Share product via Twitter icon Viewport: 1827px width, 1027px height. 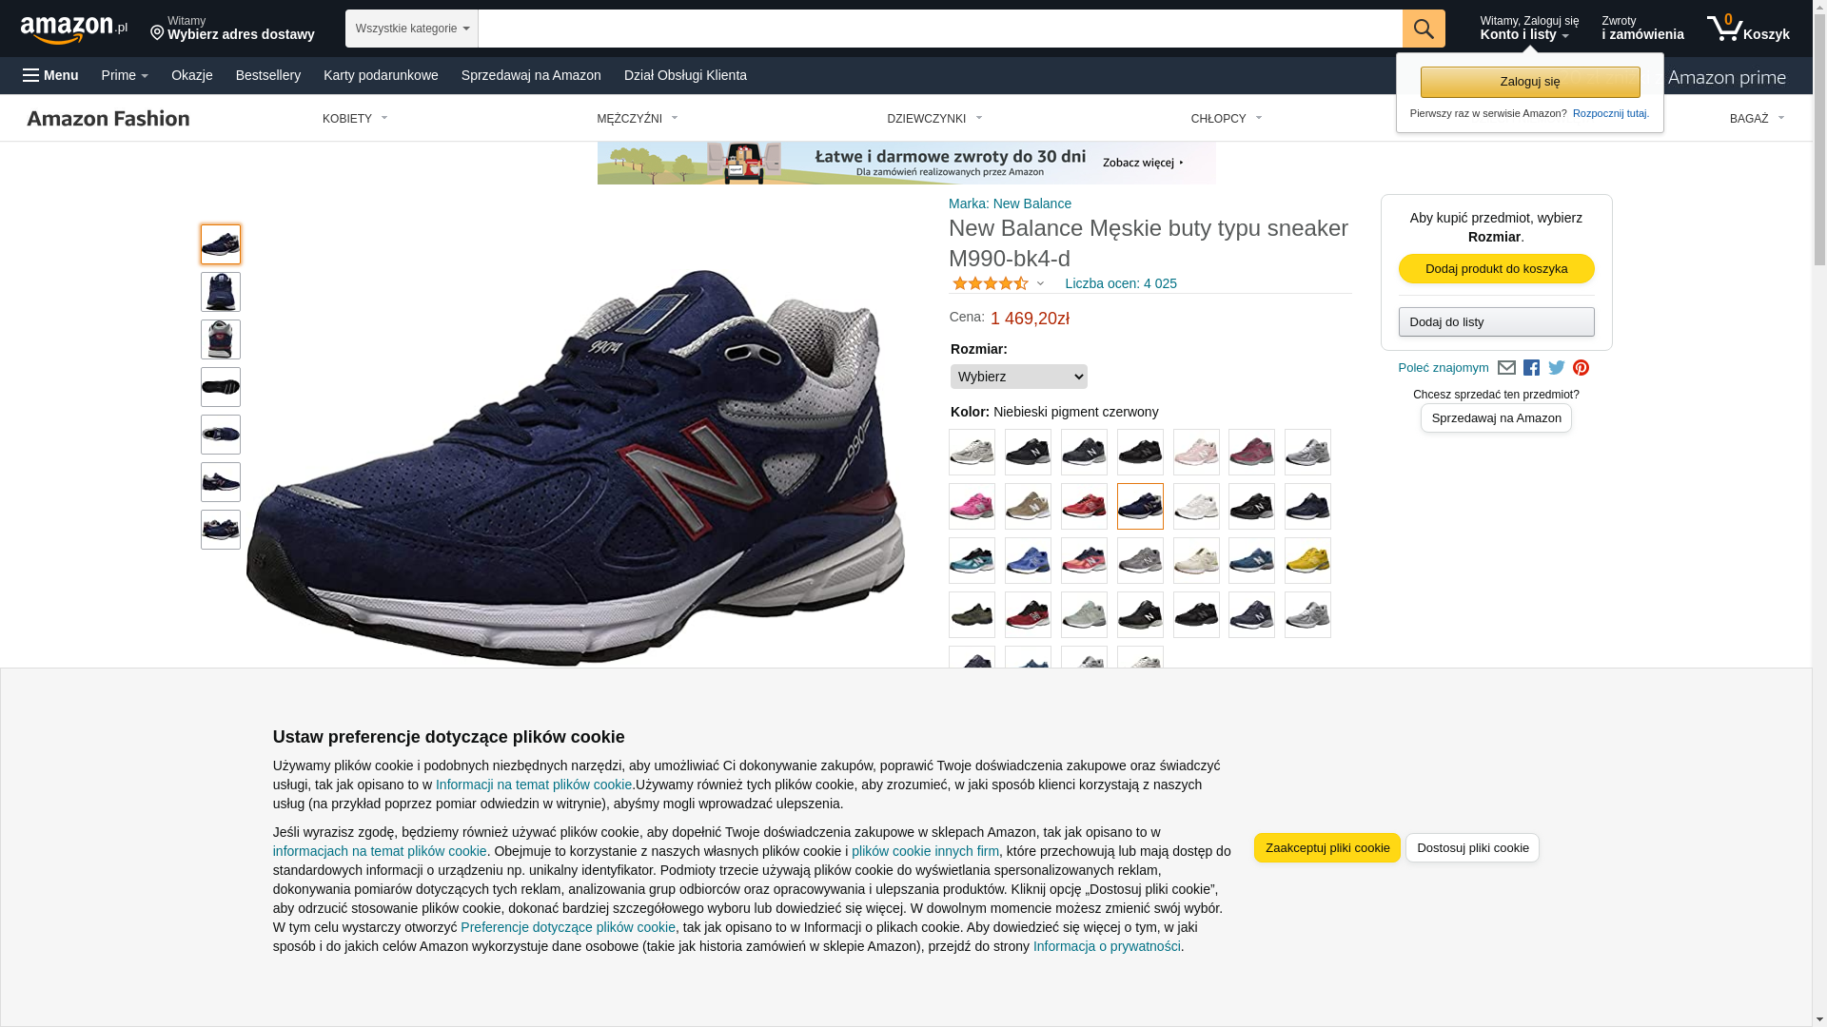1556,368
